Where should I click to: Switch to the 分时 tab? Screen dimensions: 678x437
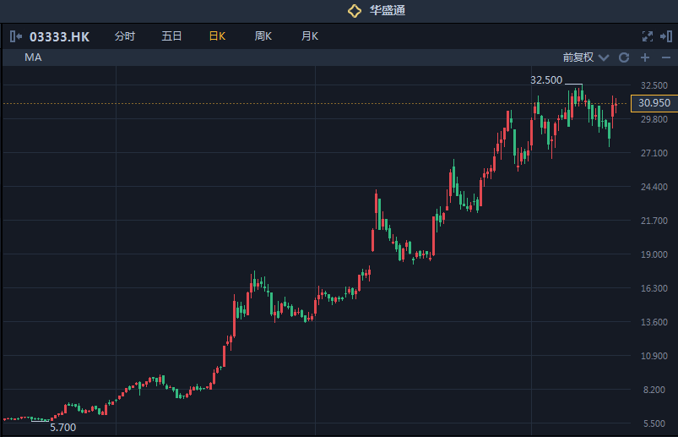click(x=124, y=36)
